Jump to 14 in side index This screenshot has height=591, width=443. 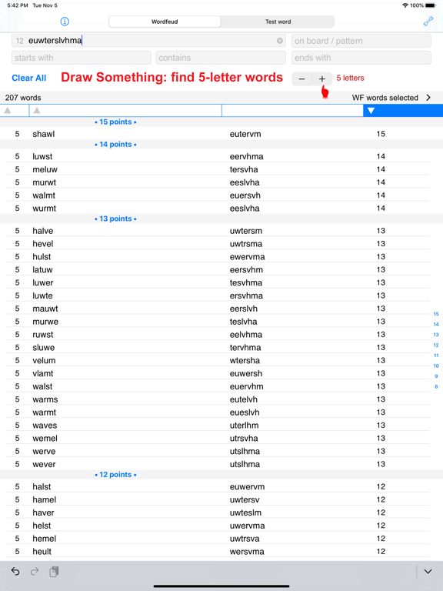[436, 324]
